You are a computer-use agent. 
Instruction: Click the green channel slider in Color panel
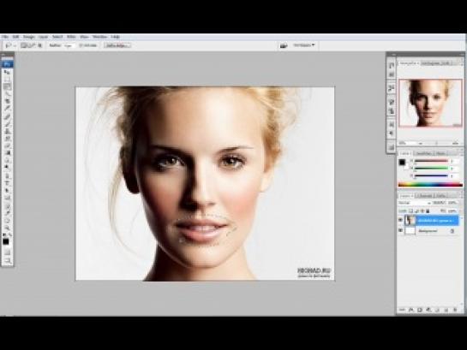point(431,169)
